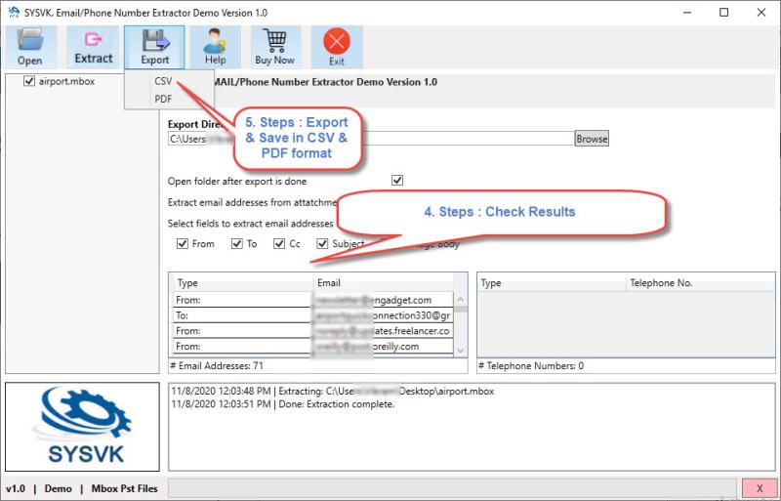Toggle the Cc field checkbox
This screenshot has height=501, width=781.
pos(279,243)
